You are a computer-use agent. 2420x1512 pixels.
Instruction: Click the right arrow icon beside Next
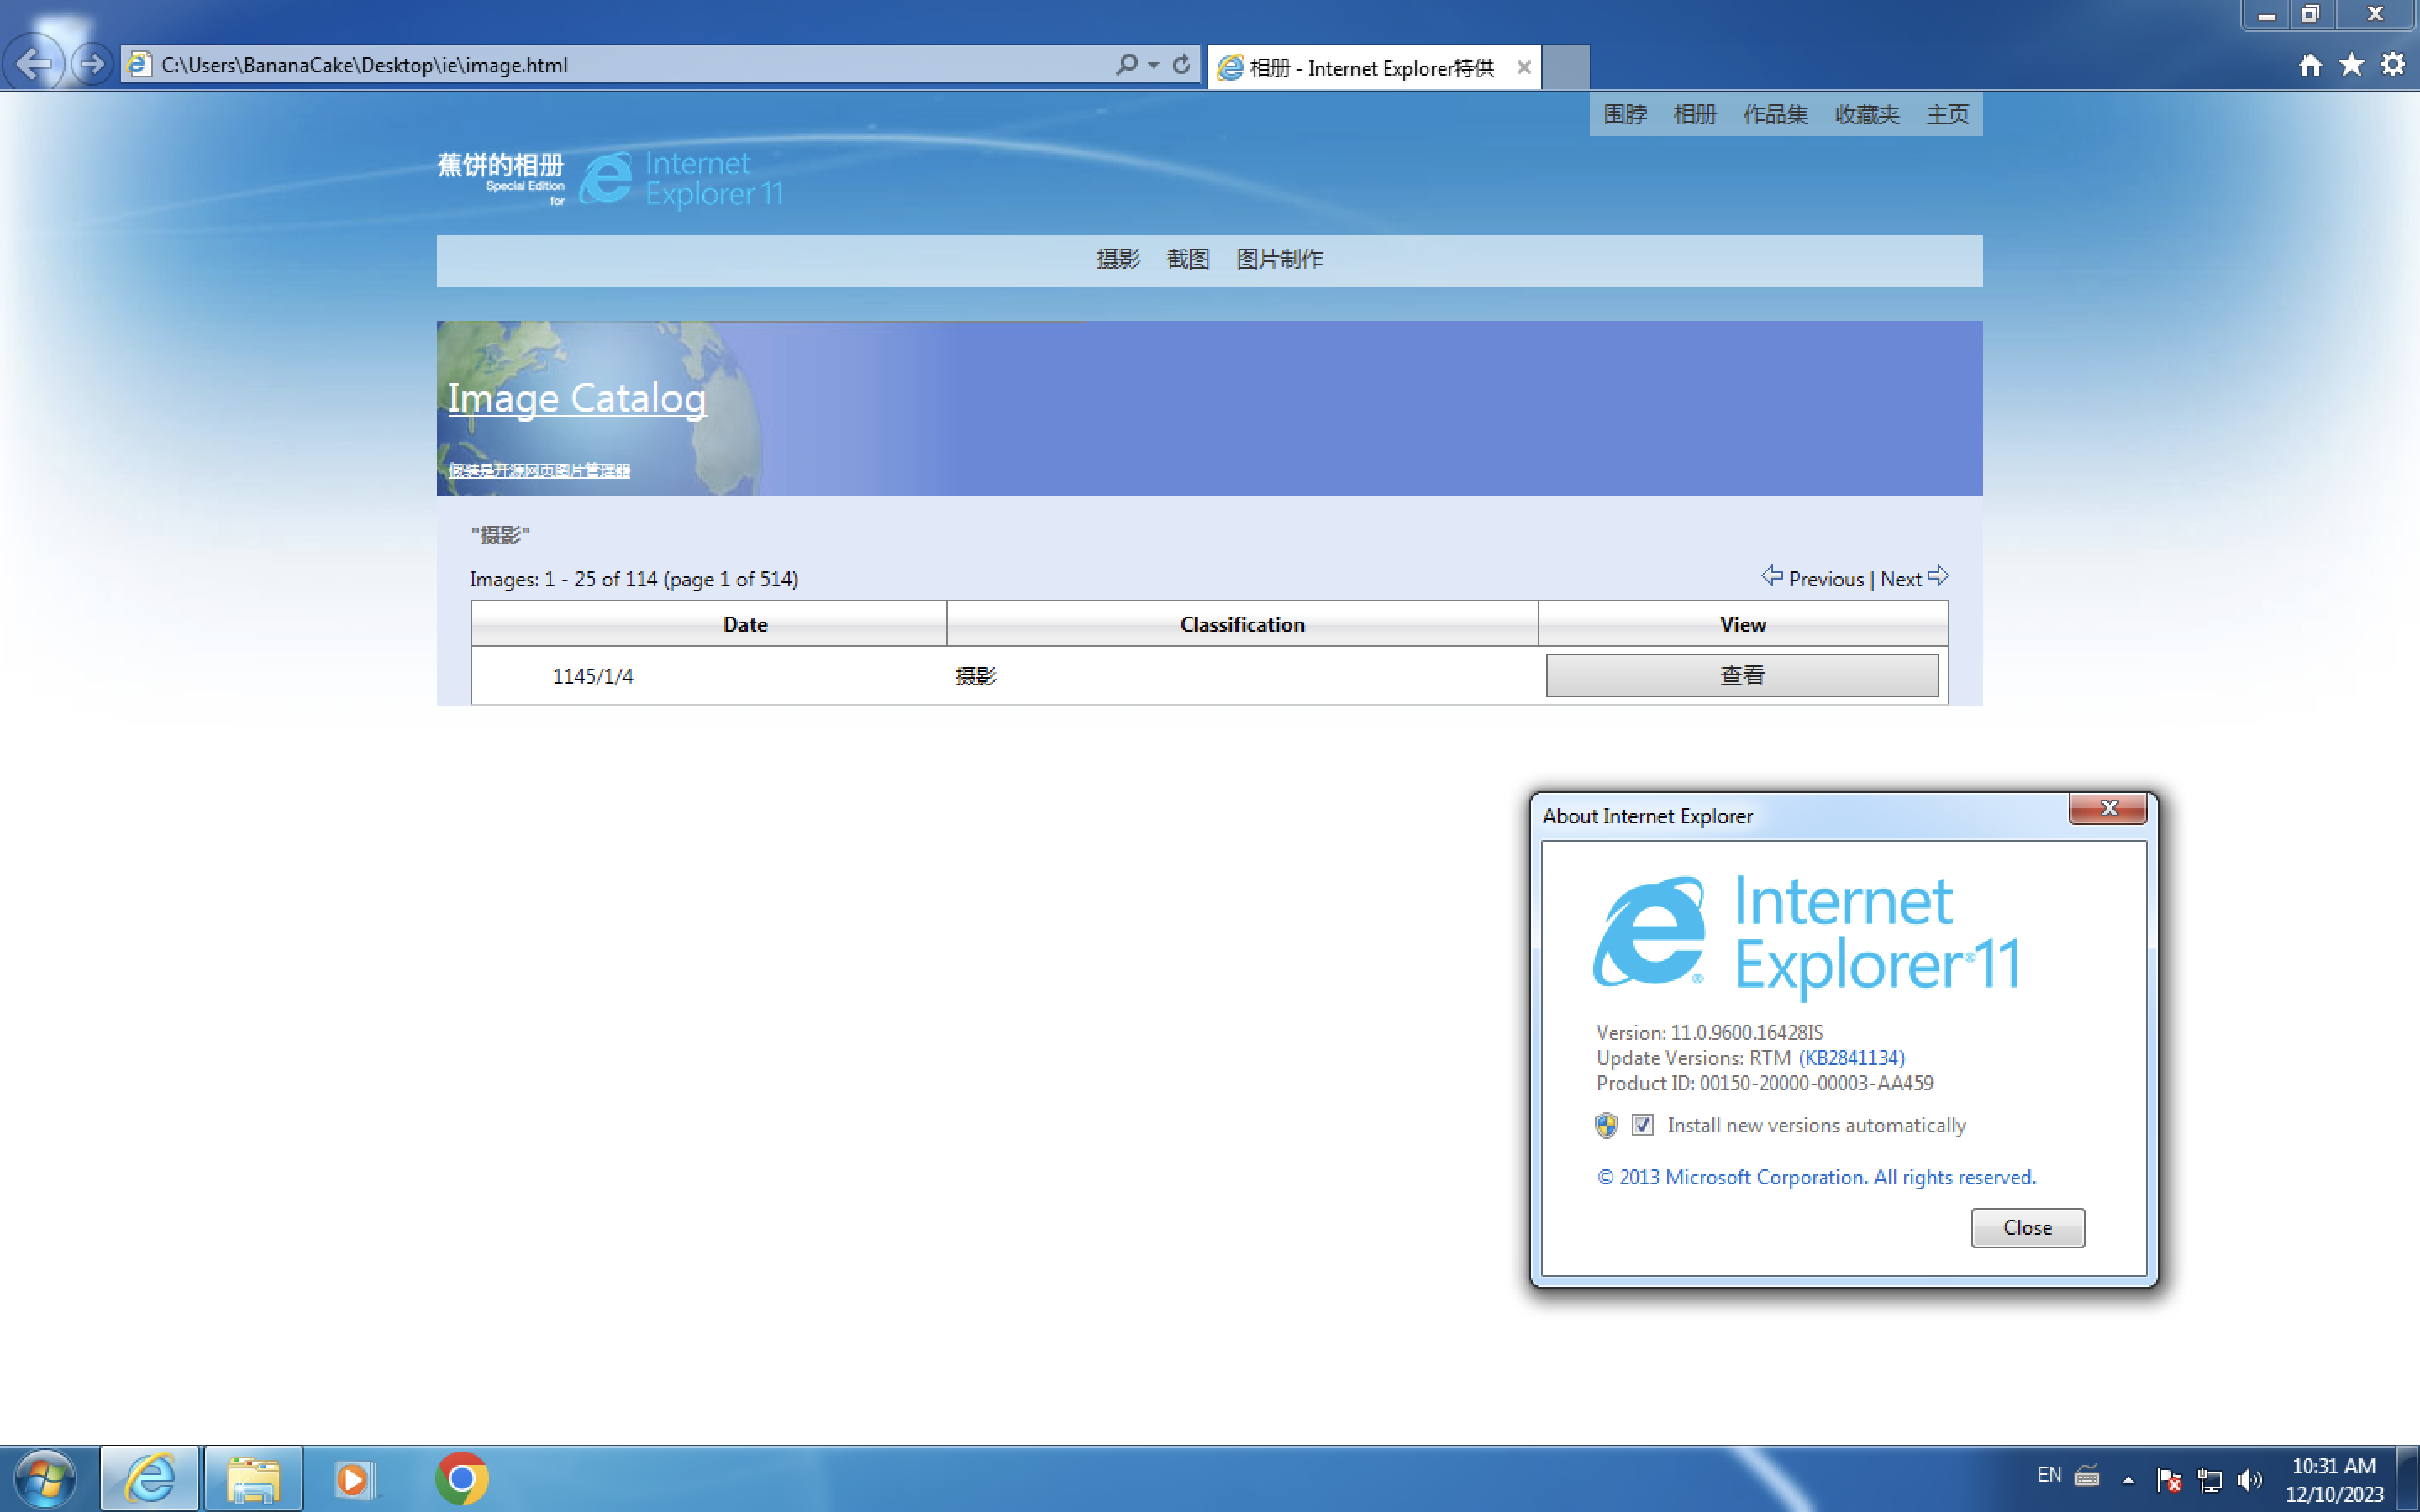pyautogui.click(x=1938, y=576)
